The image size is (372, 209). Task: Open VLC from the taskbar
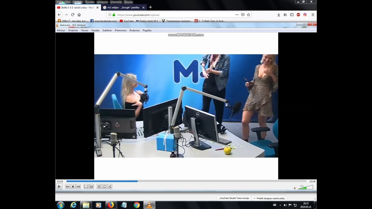(x=149, y=205)
